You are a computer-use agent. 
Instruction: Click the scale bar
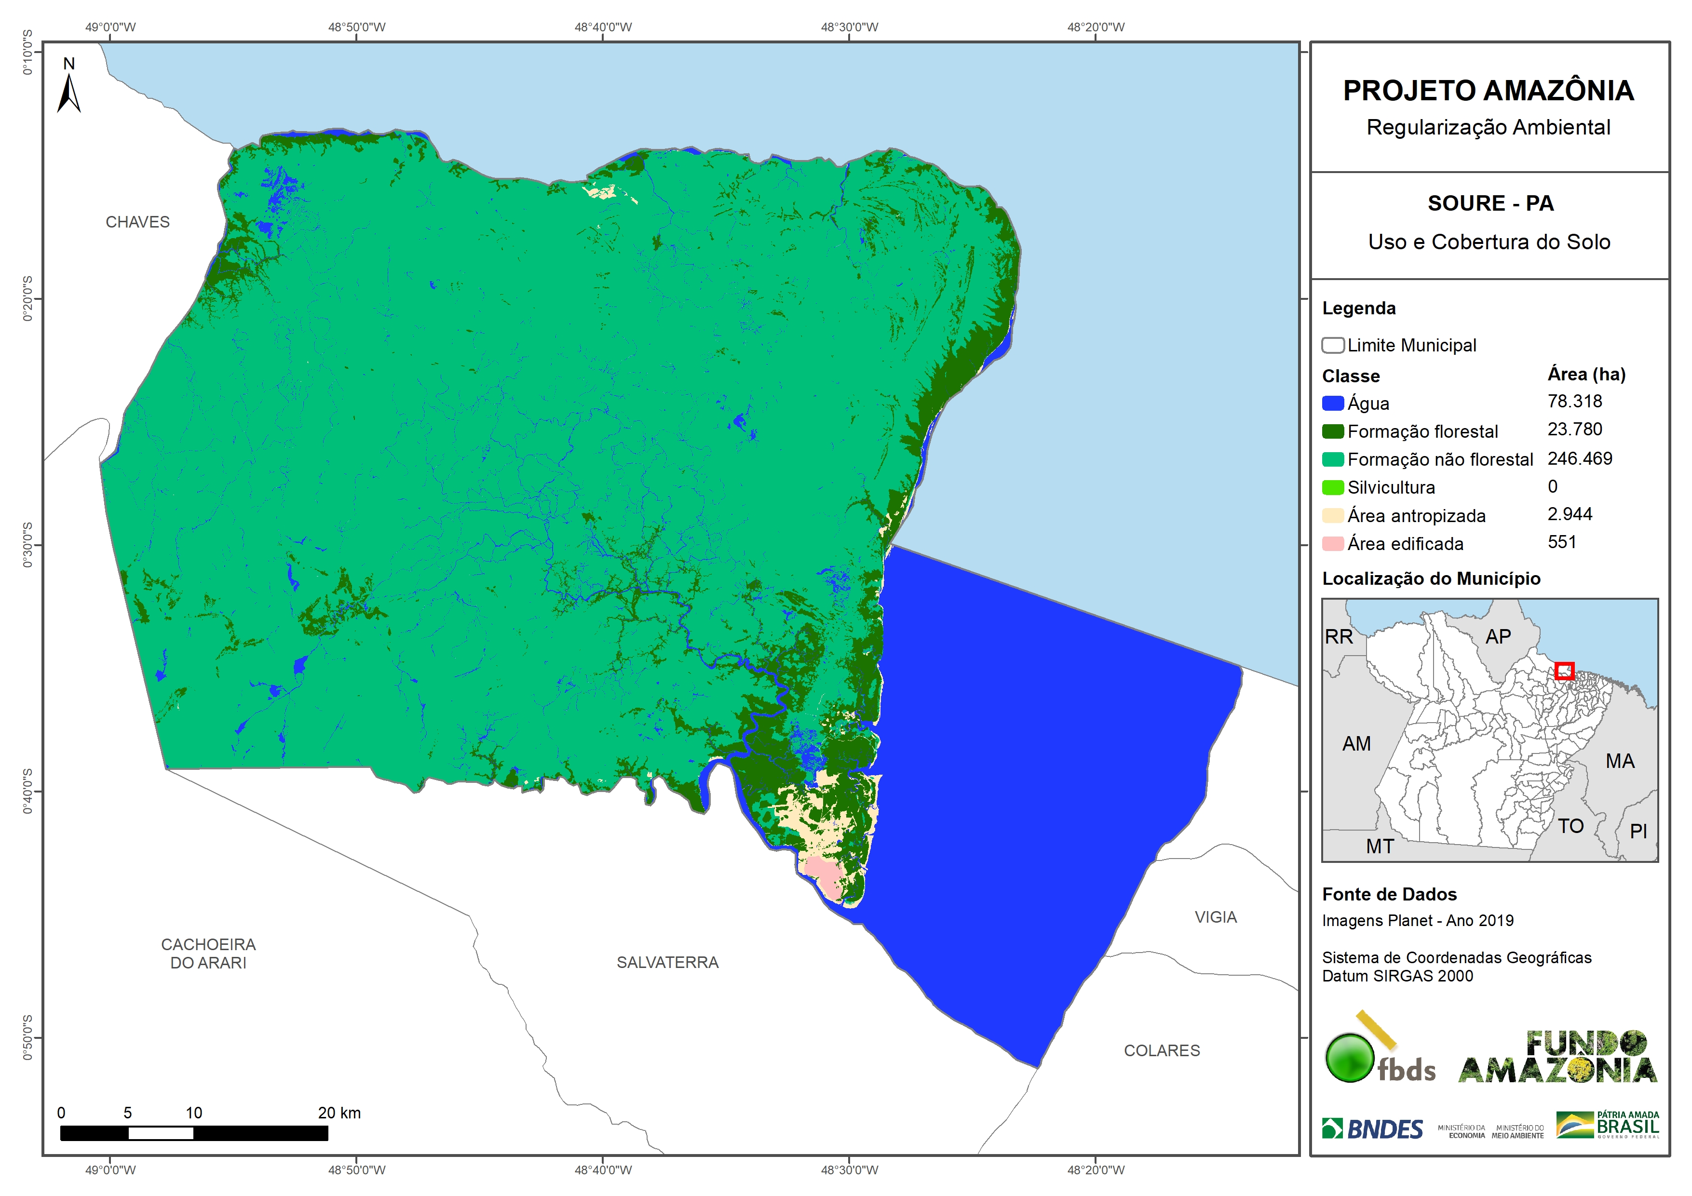(x=194, y=1133)
